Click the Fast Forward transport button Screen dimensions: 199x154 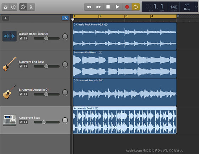click(98, 7)
